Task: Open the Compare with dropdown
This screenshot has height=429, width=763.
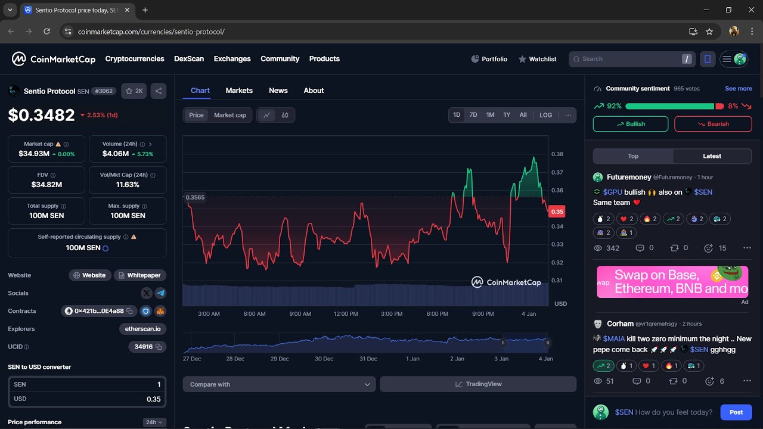Action: coord(280,384)
